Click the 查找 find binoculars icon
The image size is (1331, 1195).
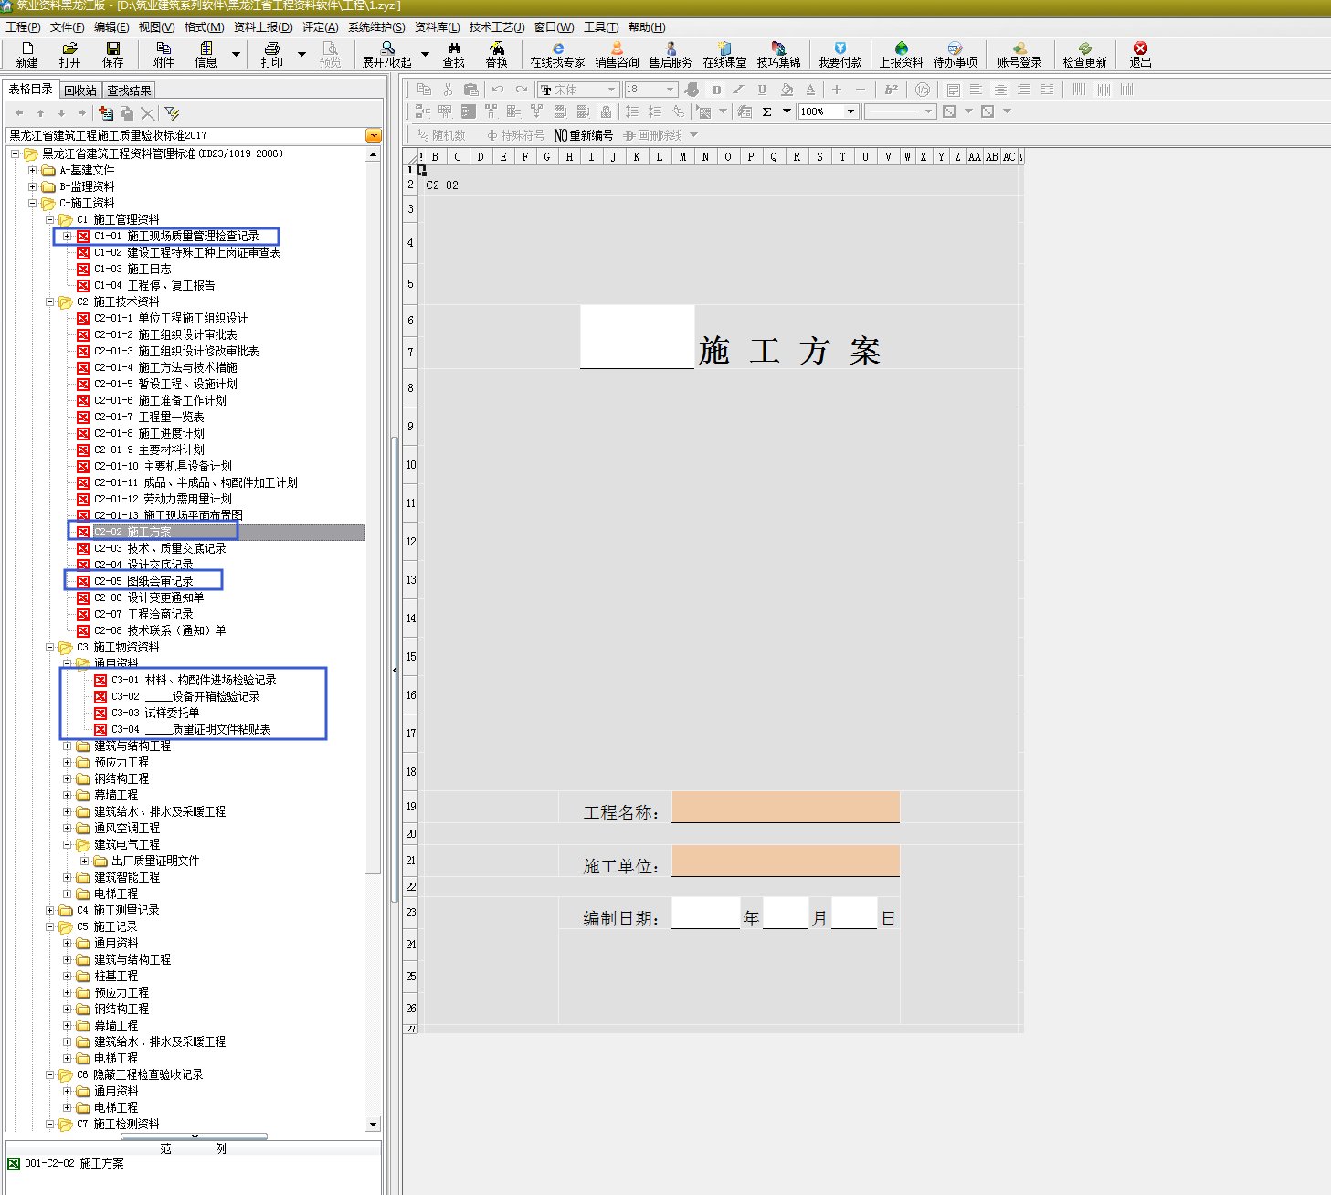coord(454,54)
